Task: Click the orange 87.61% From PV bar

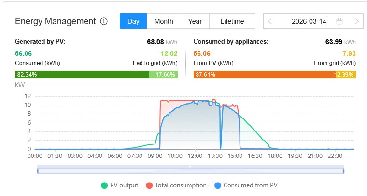Action: pos(264,75)
